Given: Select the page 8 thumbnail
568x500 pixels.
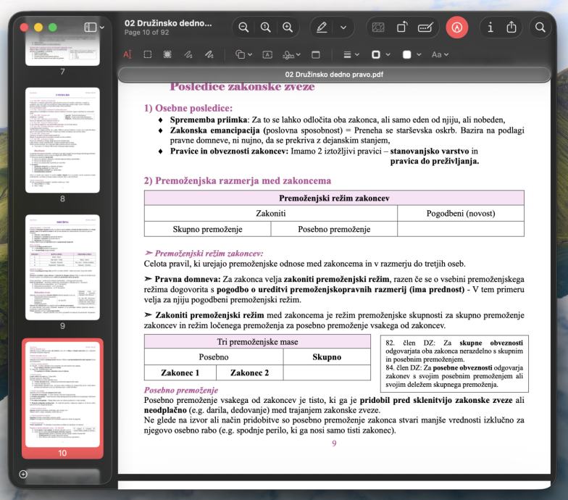Looking at the screenshot, I should [x=62, y=141].
